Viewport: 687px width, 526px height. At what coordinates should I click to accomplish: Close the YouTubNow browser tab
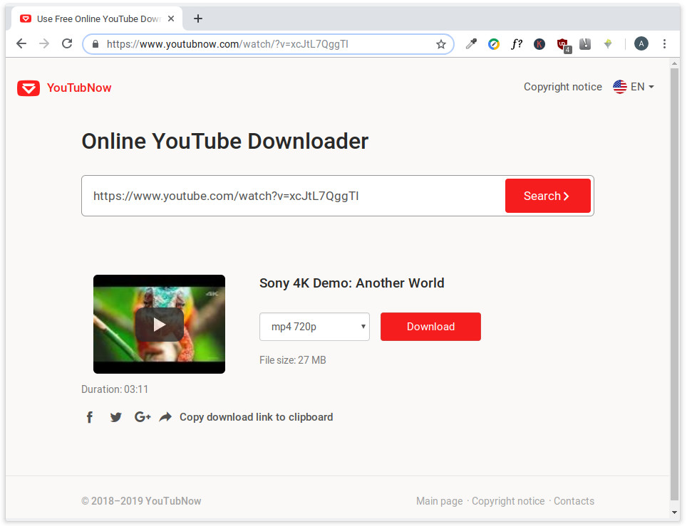click(171, 19)
